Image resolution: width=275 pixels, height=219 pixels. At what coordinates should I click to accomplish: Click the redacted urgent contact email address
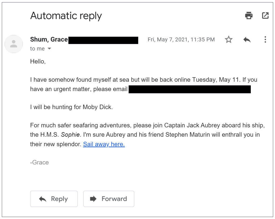click(190, 89)
